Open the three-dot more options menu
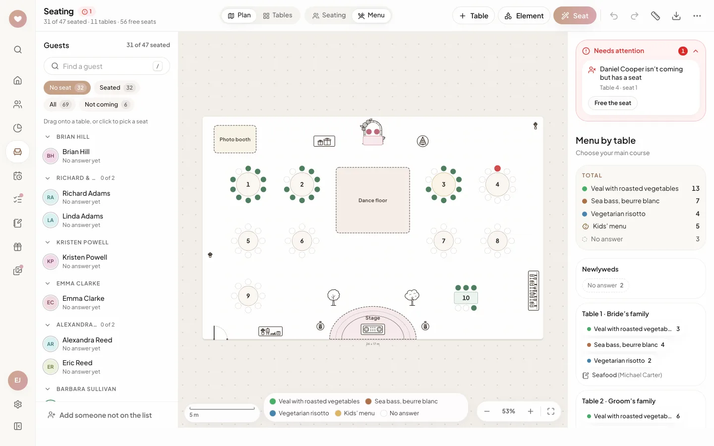The height and width of the screenshot is (446, 714). point(697,16)
